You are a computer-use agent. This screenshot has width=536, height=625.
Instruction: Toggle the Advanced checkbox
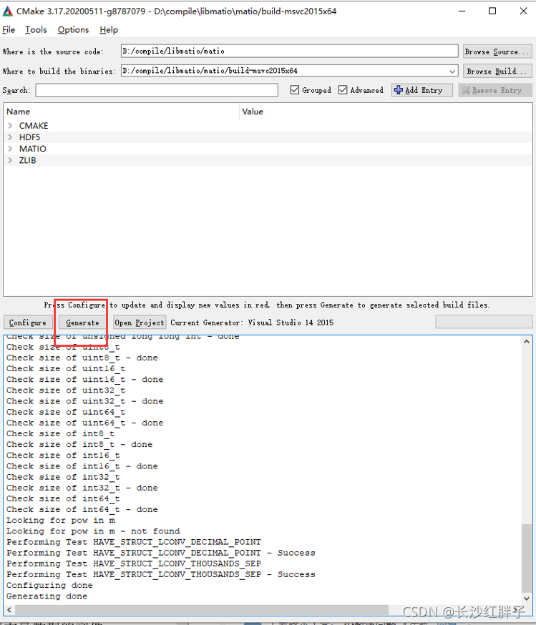click(343, 90)
